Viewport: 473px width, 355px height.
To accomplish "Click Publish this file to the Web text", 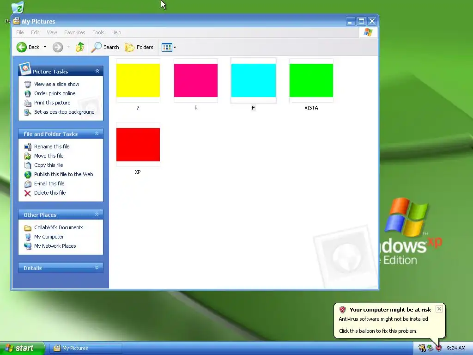I will 63,174.
